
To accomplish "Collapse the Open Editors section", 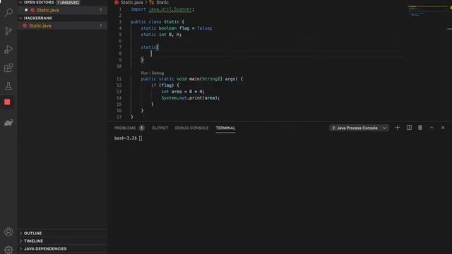I will [39, 2].
